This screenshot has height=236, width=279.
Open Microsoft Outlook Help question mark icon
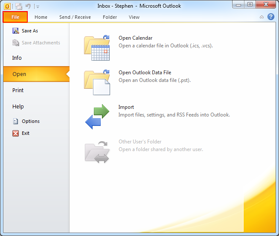[271, 17]
